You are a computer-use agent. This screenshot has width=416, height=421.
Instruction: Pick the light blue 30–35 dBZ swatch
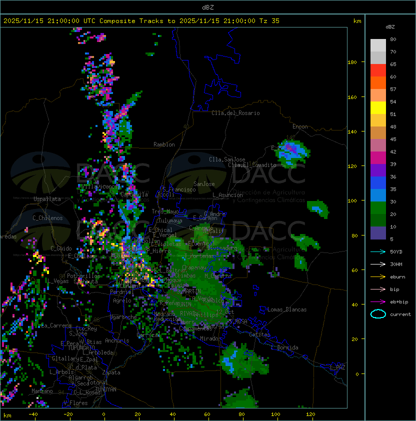378,195
